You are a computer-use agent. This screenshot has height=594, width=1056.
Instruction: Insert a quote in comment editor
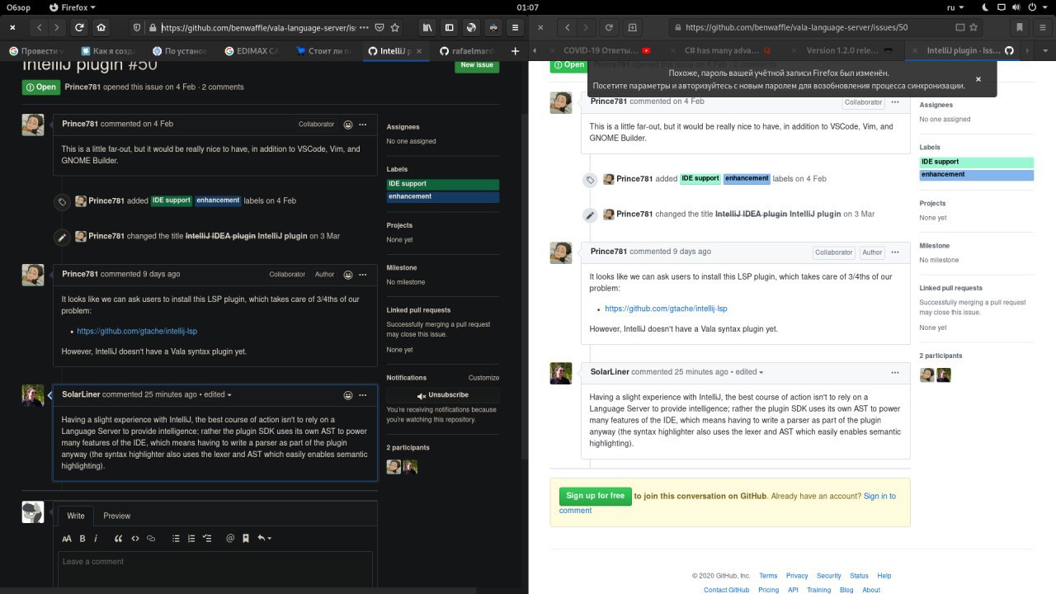[x=119, y=539]
